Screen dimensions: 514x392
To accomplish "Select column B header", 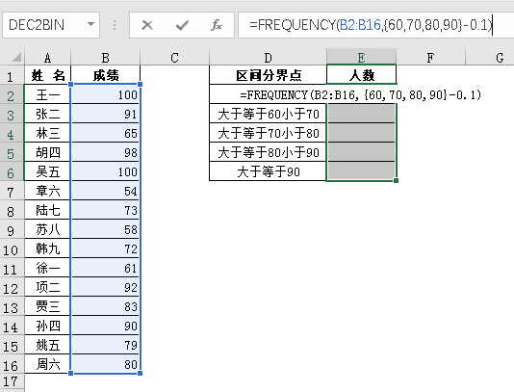I will click(106, 58).
